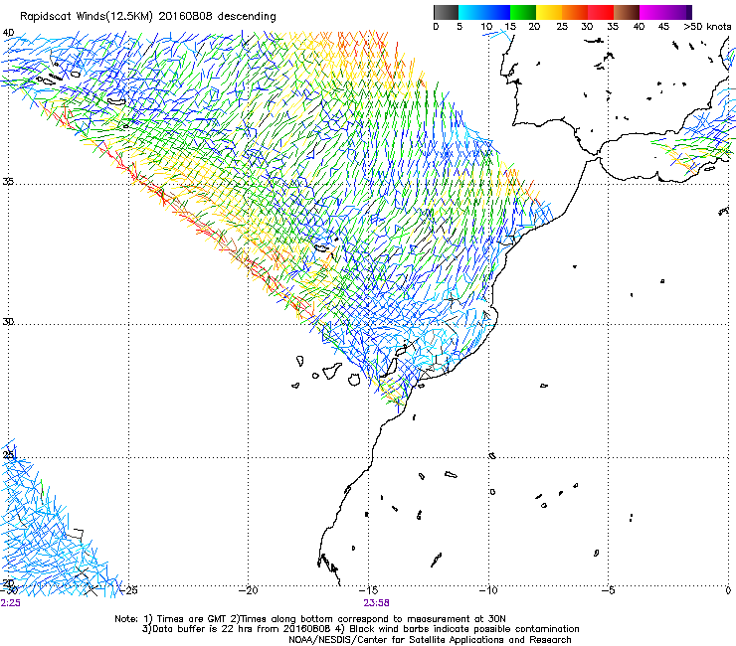Viewport: 736px width, 646px height.
Task: Click the longitude '0' label at bottom right
Action: pos(728,590)
